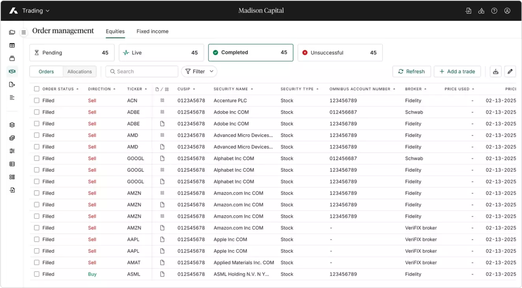Screen dimensions: 522x288
Task: Click the document icon in the AMAT row
Action: (162, 262)
